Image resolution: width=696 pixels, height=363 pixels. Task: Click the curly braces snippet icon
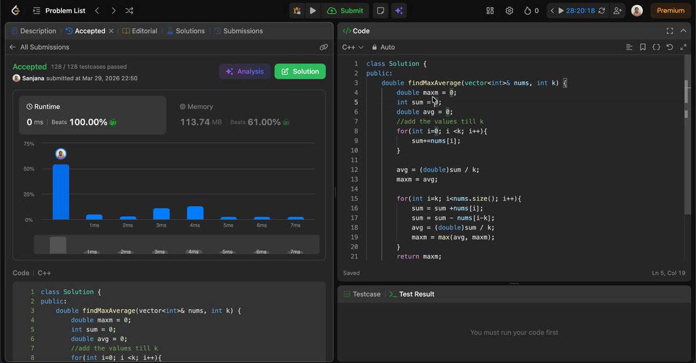point(656,47)
